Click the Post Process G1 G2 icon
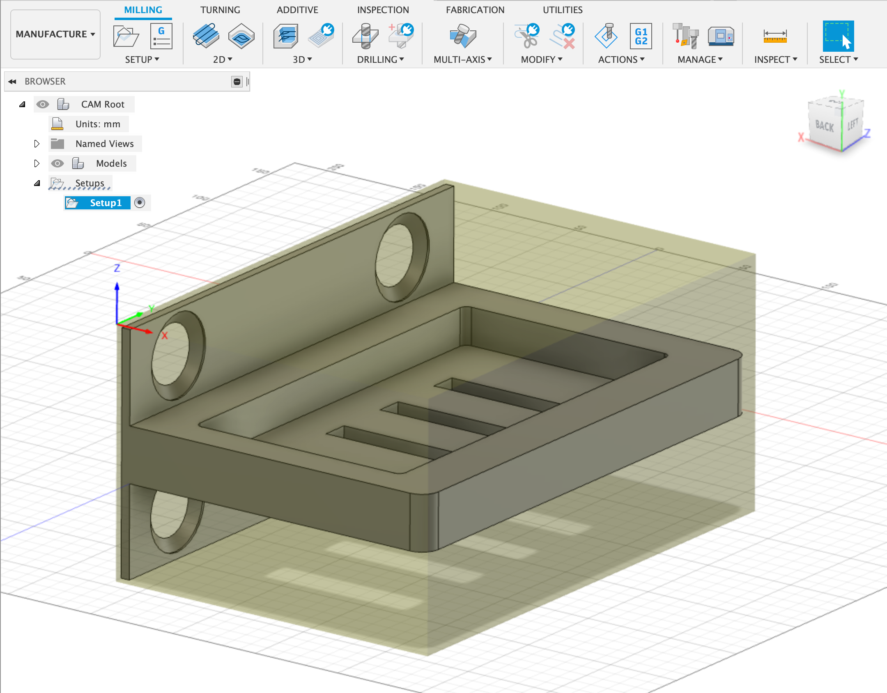Viewport: 887px width, 693px height. [641, 36]
